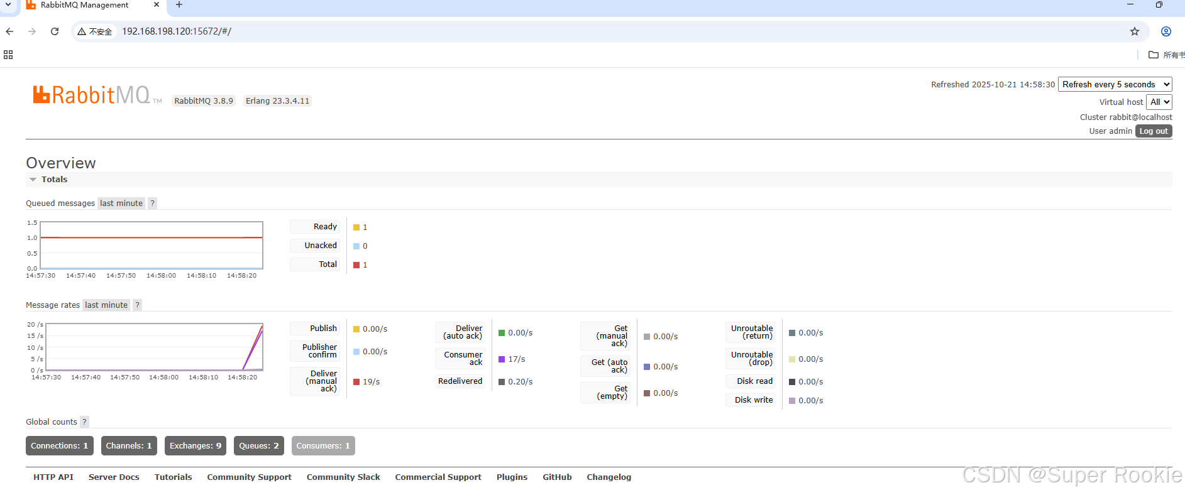Click the Redelivered label
Screen dimensions: 1185x495
[460, 381]
